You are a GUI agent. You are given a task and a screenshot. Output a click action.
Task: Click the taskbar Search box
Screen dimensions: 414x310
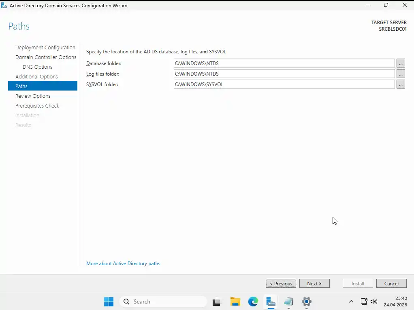click(163, 302)
